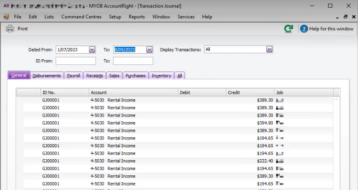Open the File menu
The width and height of the screenshot is (358, 190).
click(x=17, y=17)
